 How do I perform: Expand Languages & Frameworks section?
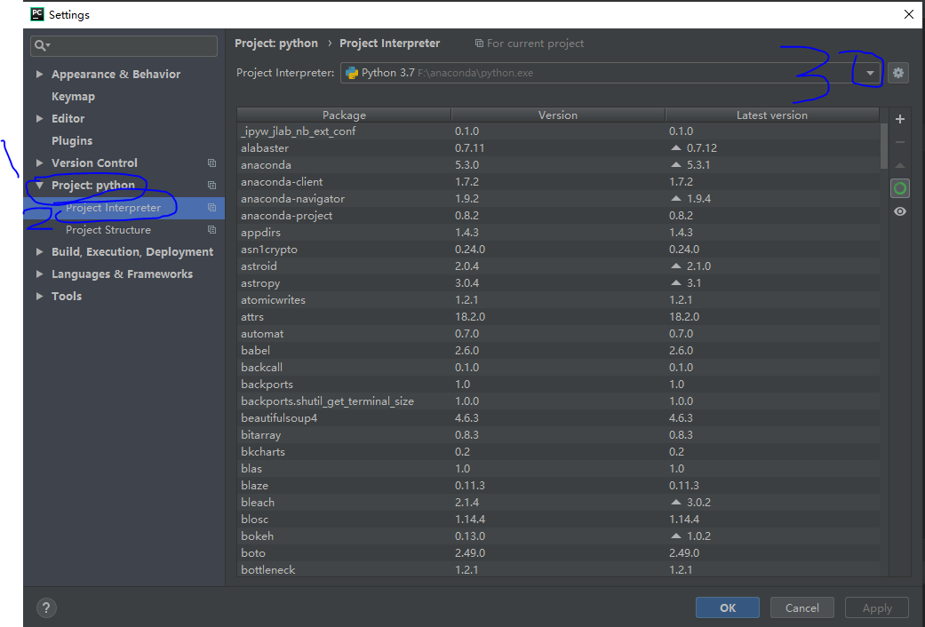[x=39, y=274]
